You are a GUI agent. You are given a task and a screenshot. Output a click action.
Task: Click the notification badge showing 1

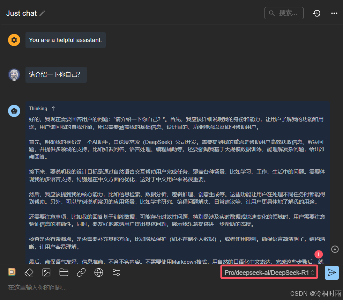point(319,254)
